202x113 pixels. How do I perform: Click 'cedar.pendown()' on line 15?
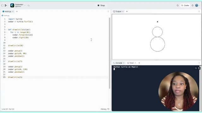16,56
